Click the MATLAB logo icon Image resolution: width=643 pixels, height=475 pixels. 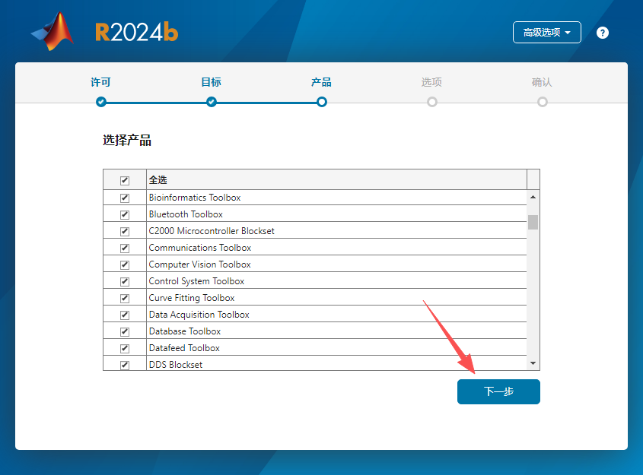50,30
